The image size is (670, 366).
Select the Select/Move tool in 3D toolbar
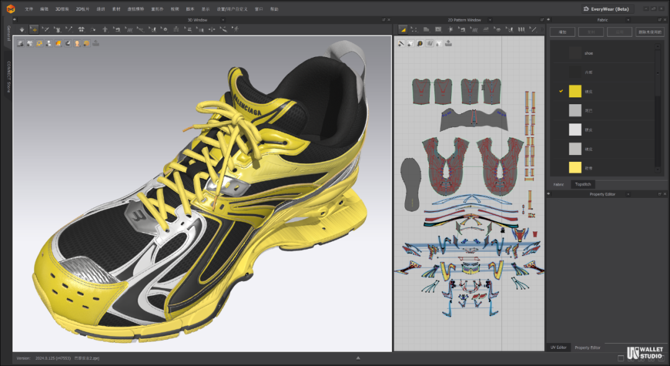pos(33,30)
